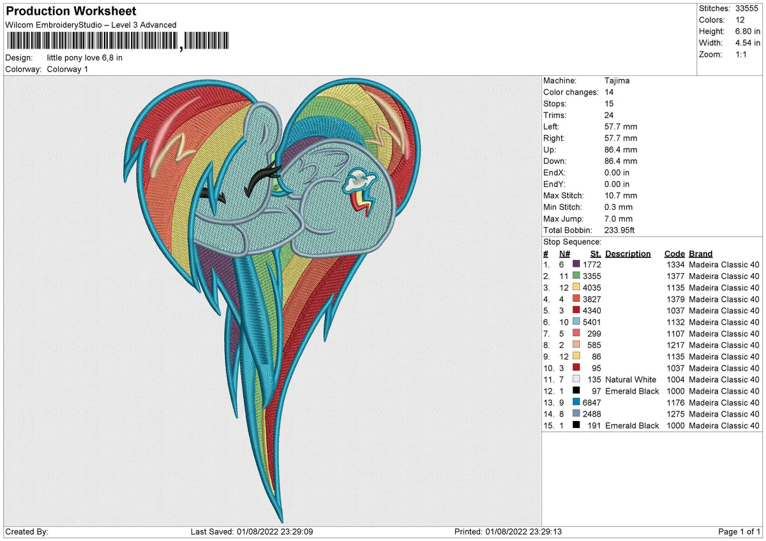Click the Min Stitch value 0.3 mm
The height and width of the screenshot is (541, 766).
pyautogui.click(x=619, y=207)
